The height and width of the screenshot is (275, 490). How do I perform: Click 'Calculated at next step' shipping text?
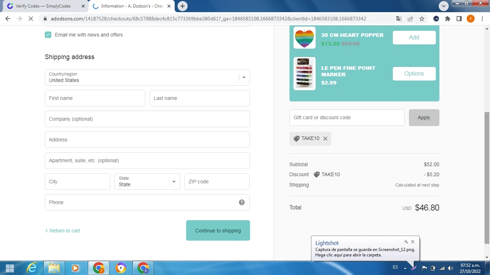tap(417, 185)
